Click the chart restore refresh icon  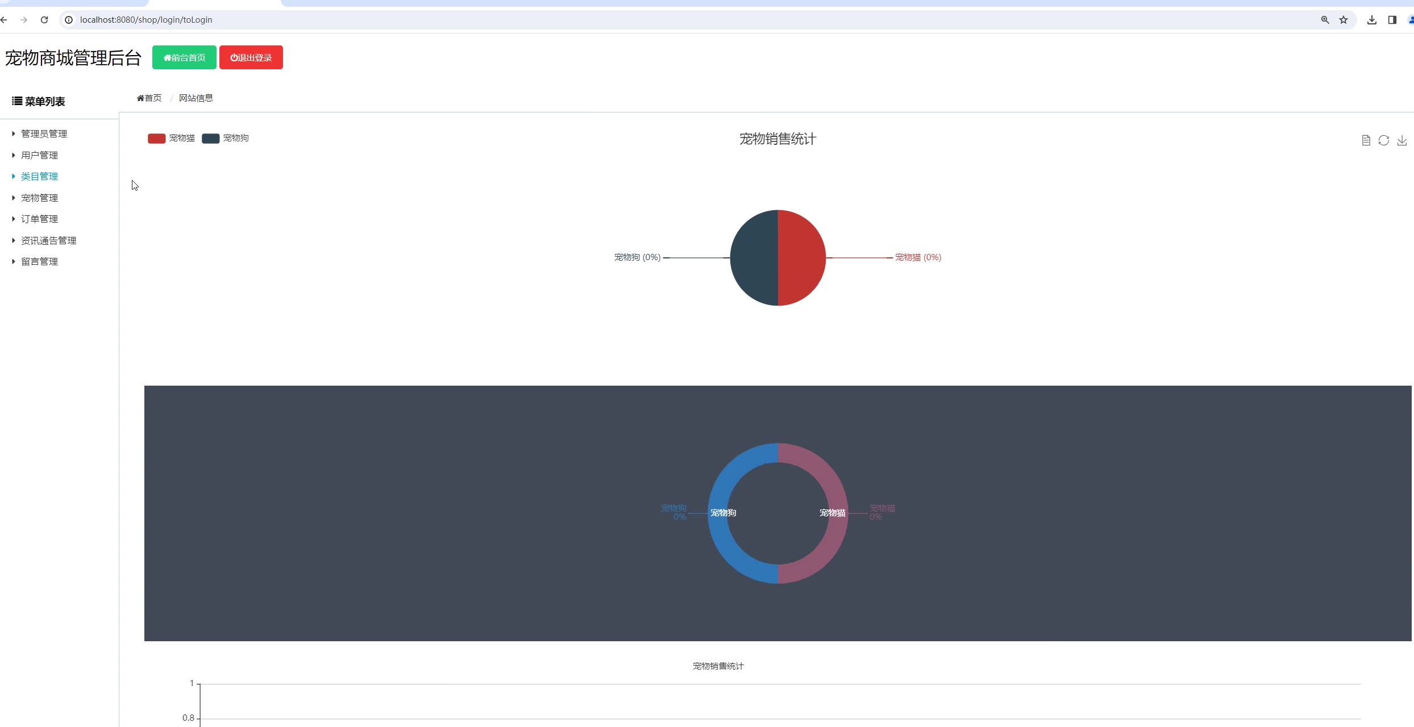tap(1384, 140)
